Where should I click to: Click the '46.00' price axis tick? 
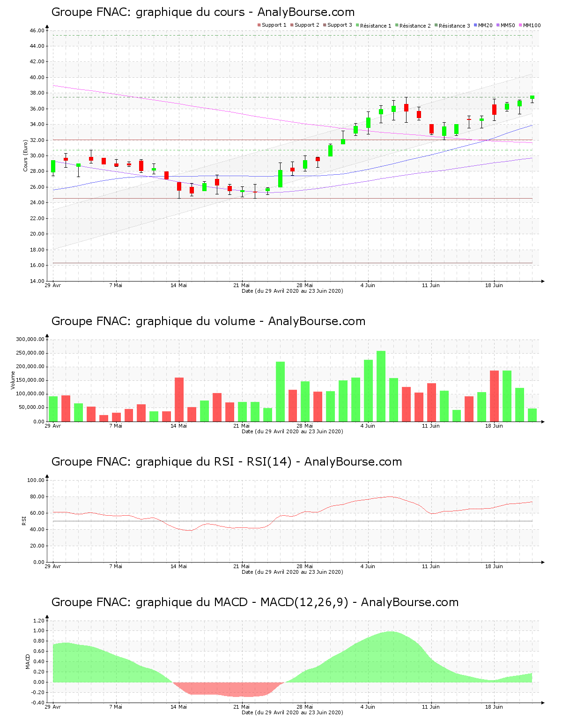[x=37, y=30]
